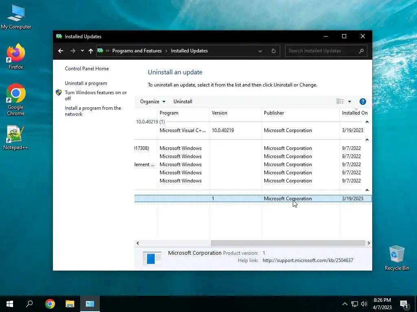Open taskbar search
Image resolution: width=417 pixels, height=312 pixels.
click(x=29, y=304)
